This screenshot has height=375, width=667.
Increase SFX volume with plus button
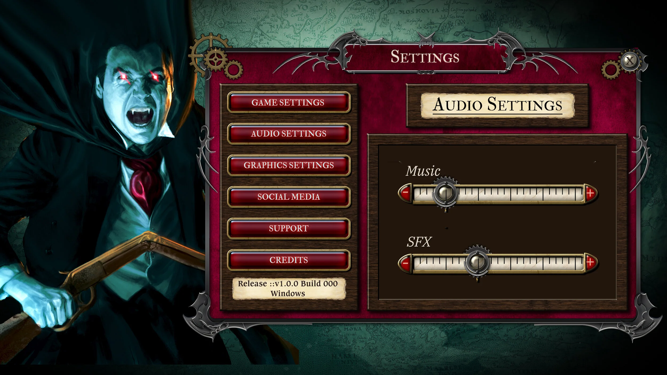(x=590, y=263)
